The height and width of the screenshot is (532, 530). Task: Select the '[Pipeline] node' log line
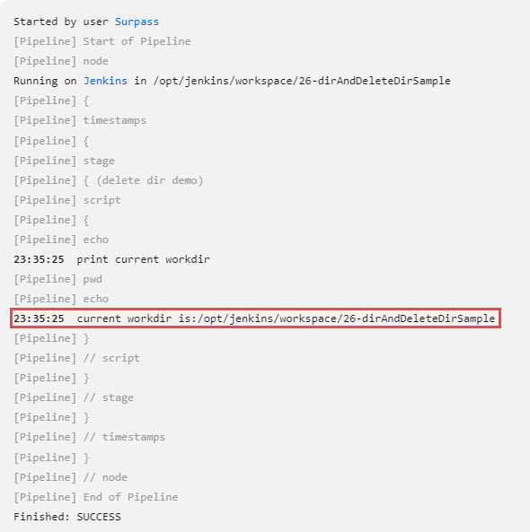click(x=61, y=61)
